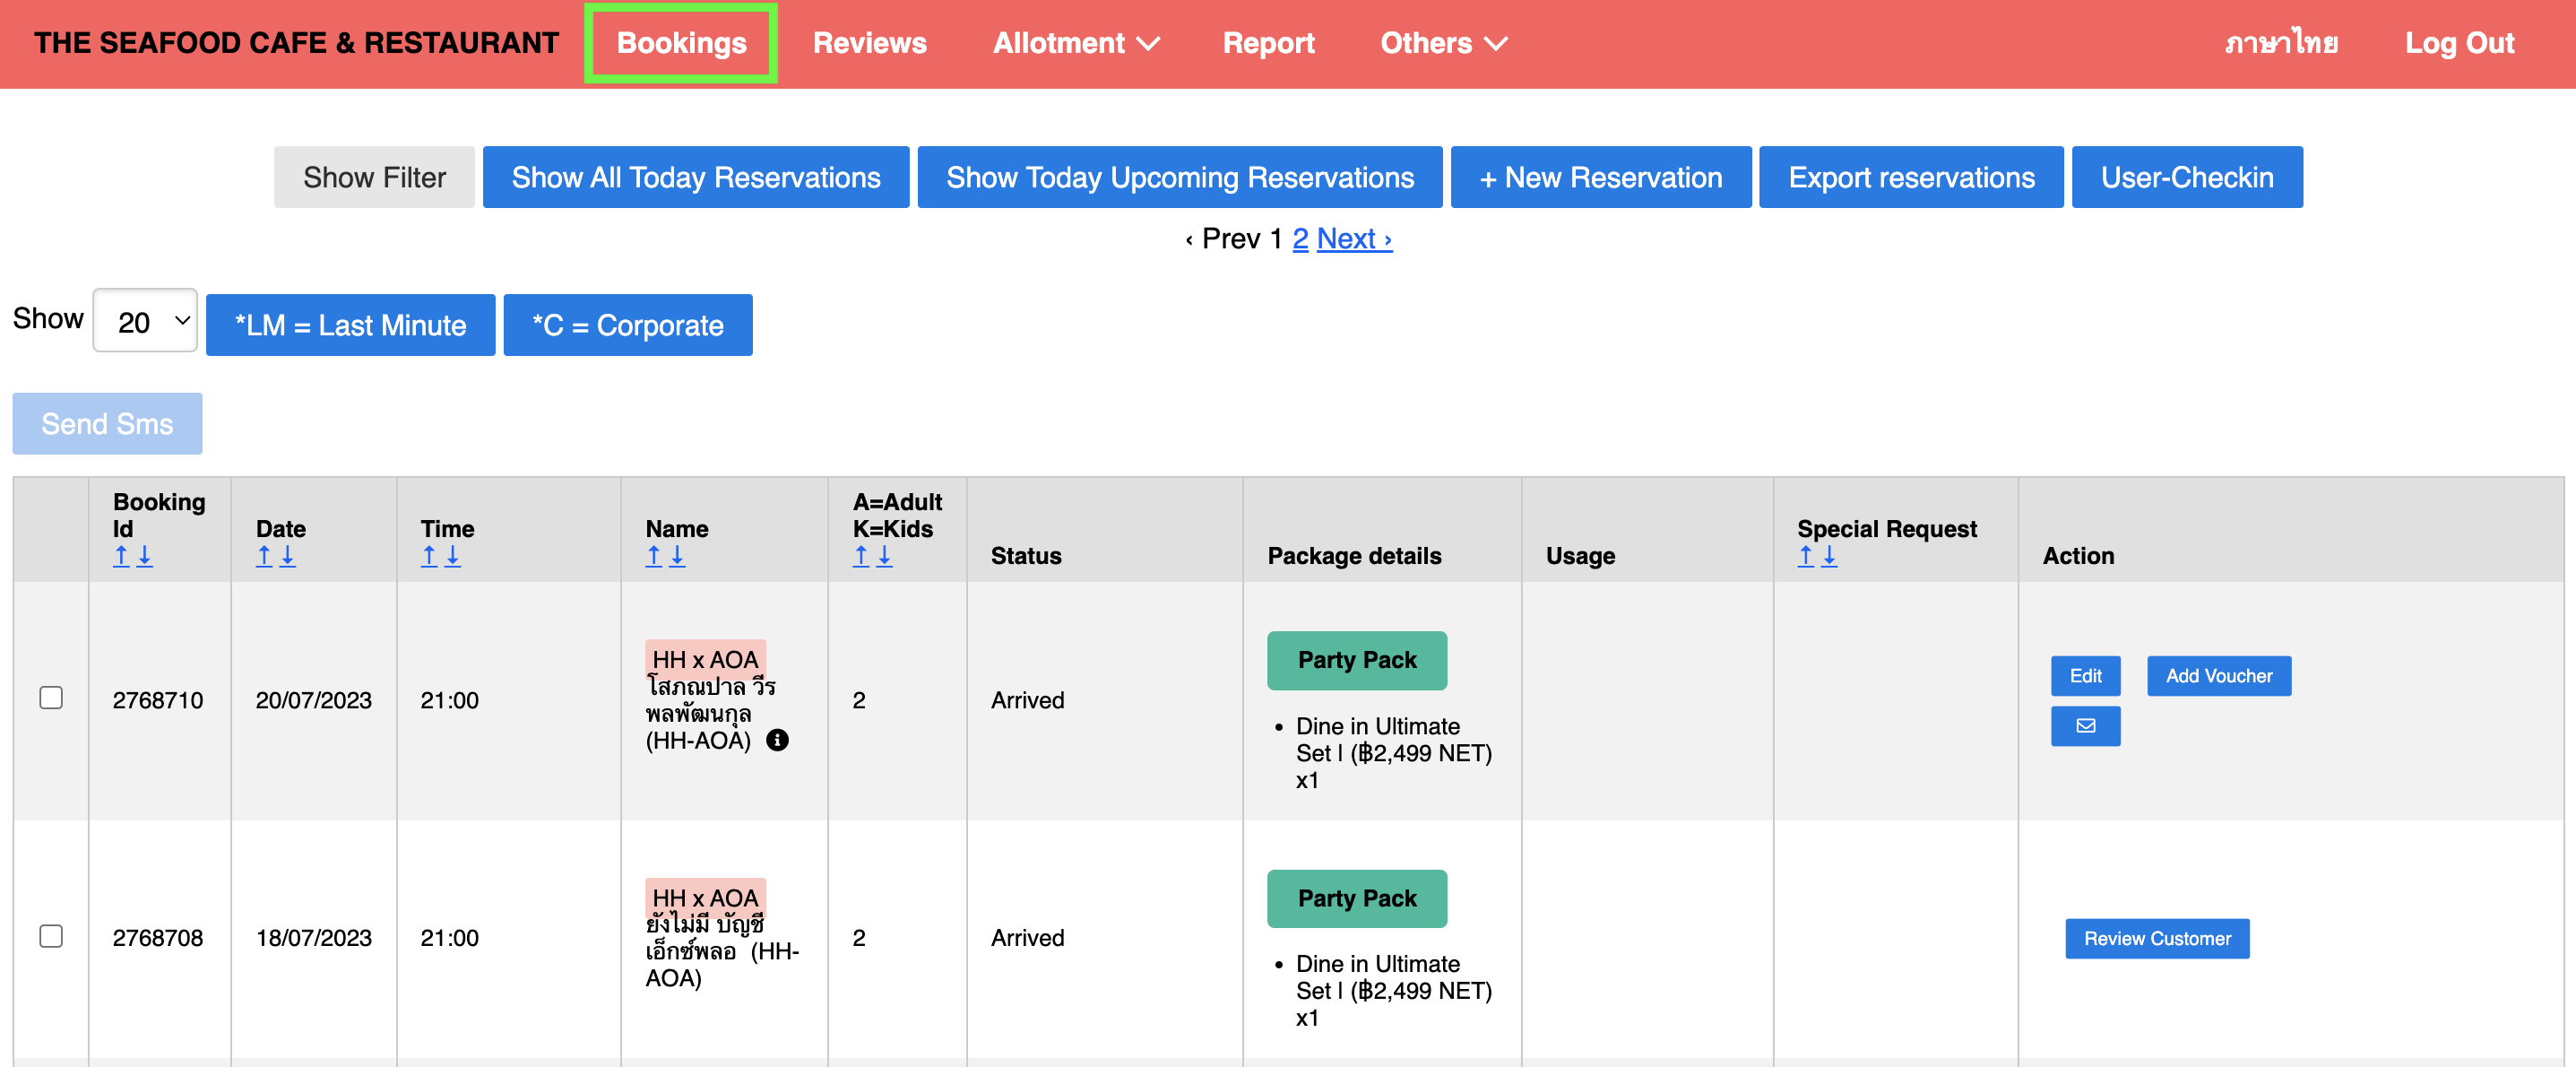Sort Date column descending arrow
The image size is (2576, 1067).
288,556
